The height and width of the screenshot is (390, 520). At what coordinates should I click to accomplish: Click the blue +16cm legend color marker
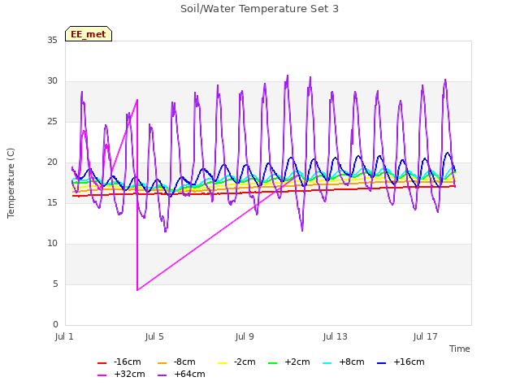point(381,363)
